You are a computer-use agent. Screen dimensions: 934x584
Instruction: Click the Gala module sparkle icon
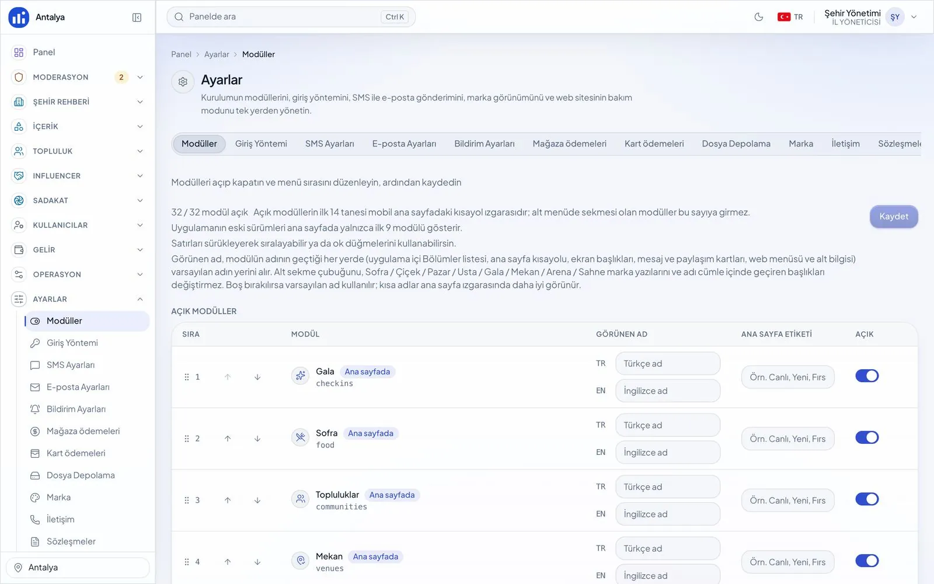(300, 376)
